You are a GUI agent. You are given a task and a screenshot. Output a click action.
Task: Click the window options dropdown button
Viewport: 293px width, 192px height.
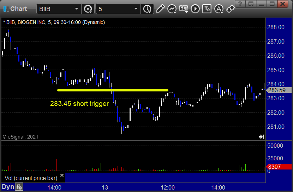(x=251, y=4)
